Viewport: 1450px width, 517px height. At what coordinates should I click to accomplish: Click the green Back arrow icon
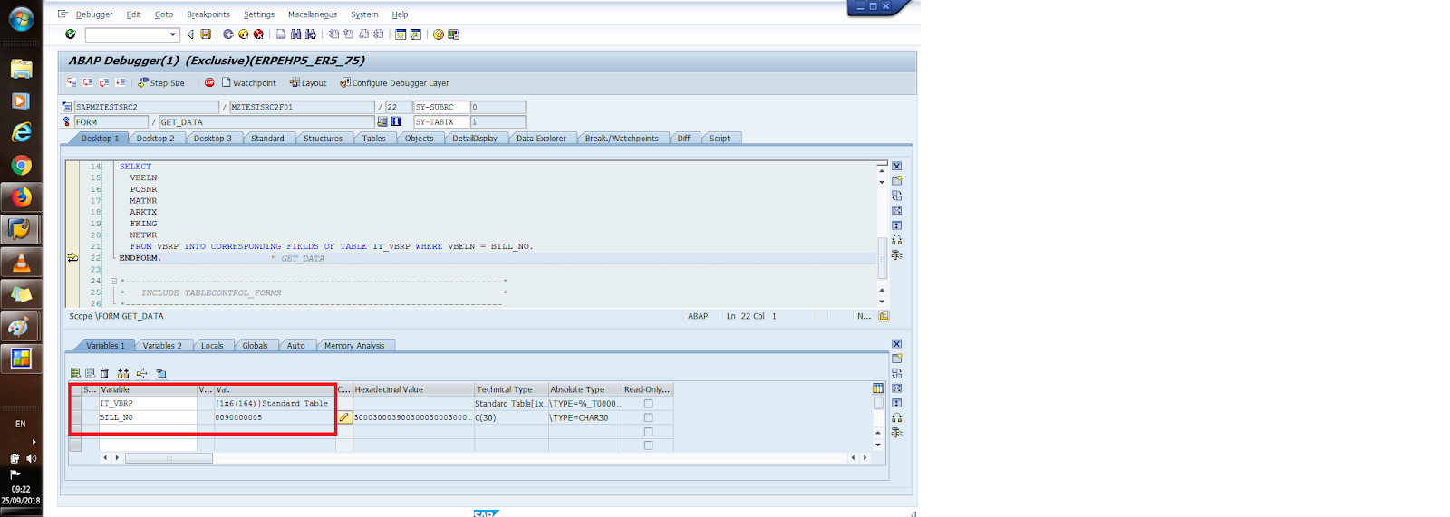point(228,34)
